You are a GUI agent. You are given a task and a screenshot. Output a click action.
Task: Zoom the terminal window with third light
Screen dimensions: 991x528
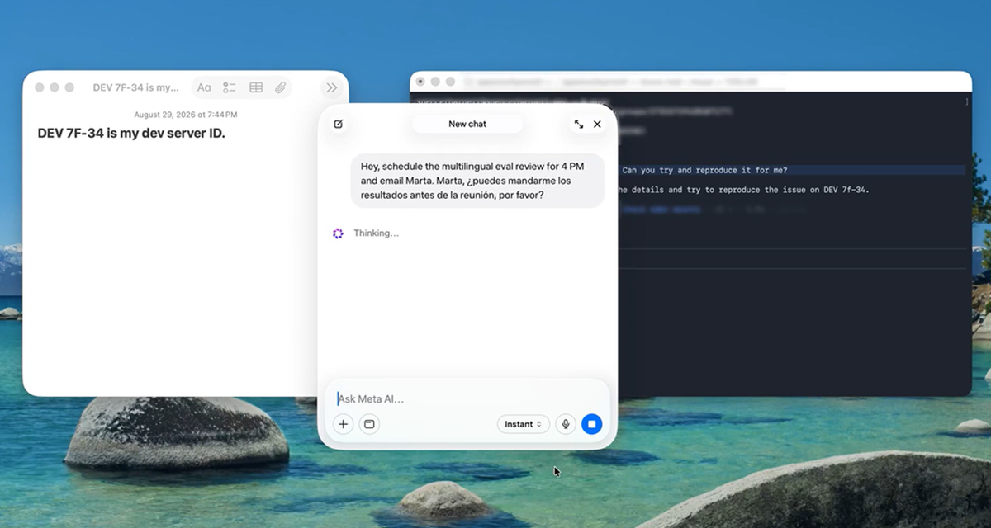pyautogui.click(x=450, y=82)
